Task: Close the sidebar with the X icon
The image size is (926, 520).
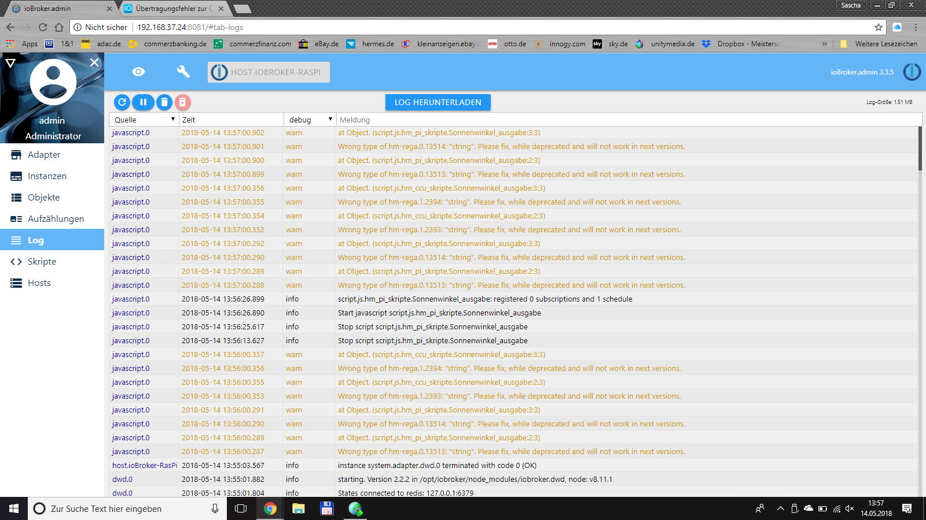Action: pos(94,62)
